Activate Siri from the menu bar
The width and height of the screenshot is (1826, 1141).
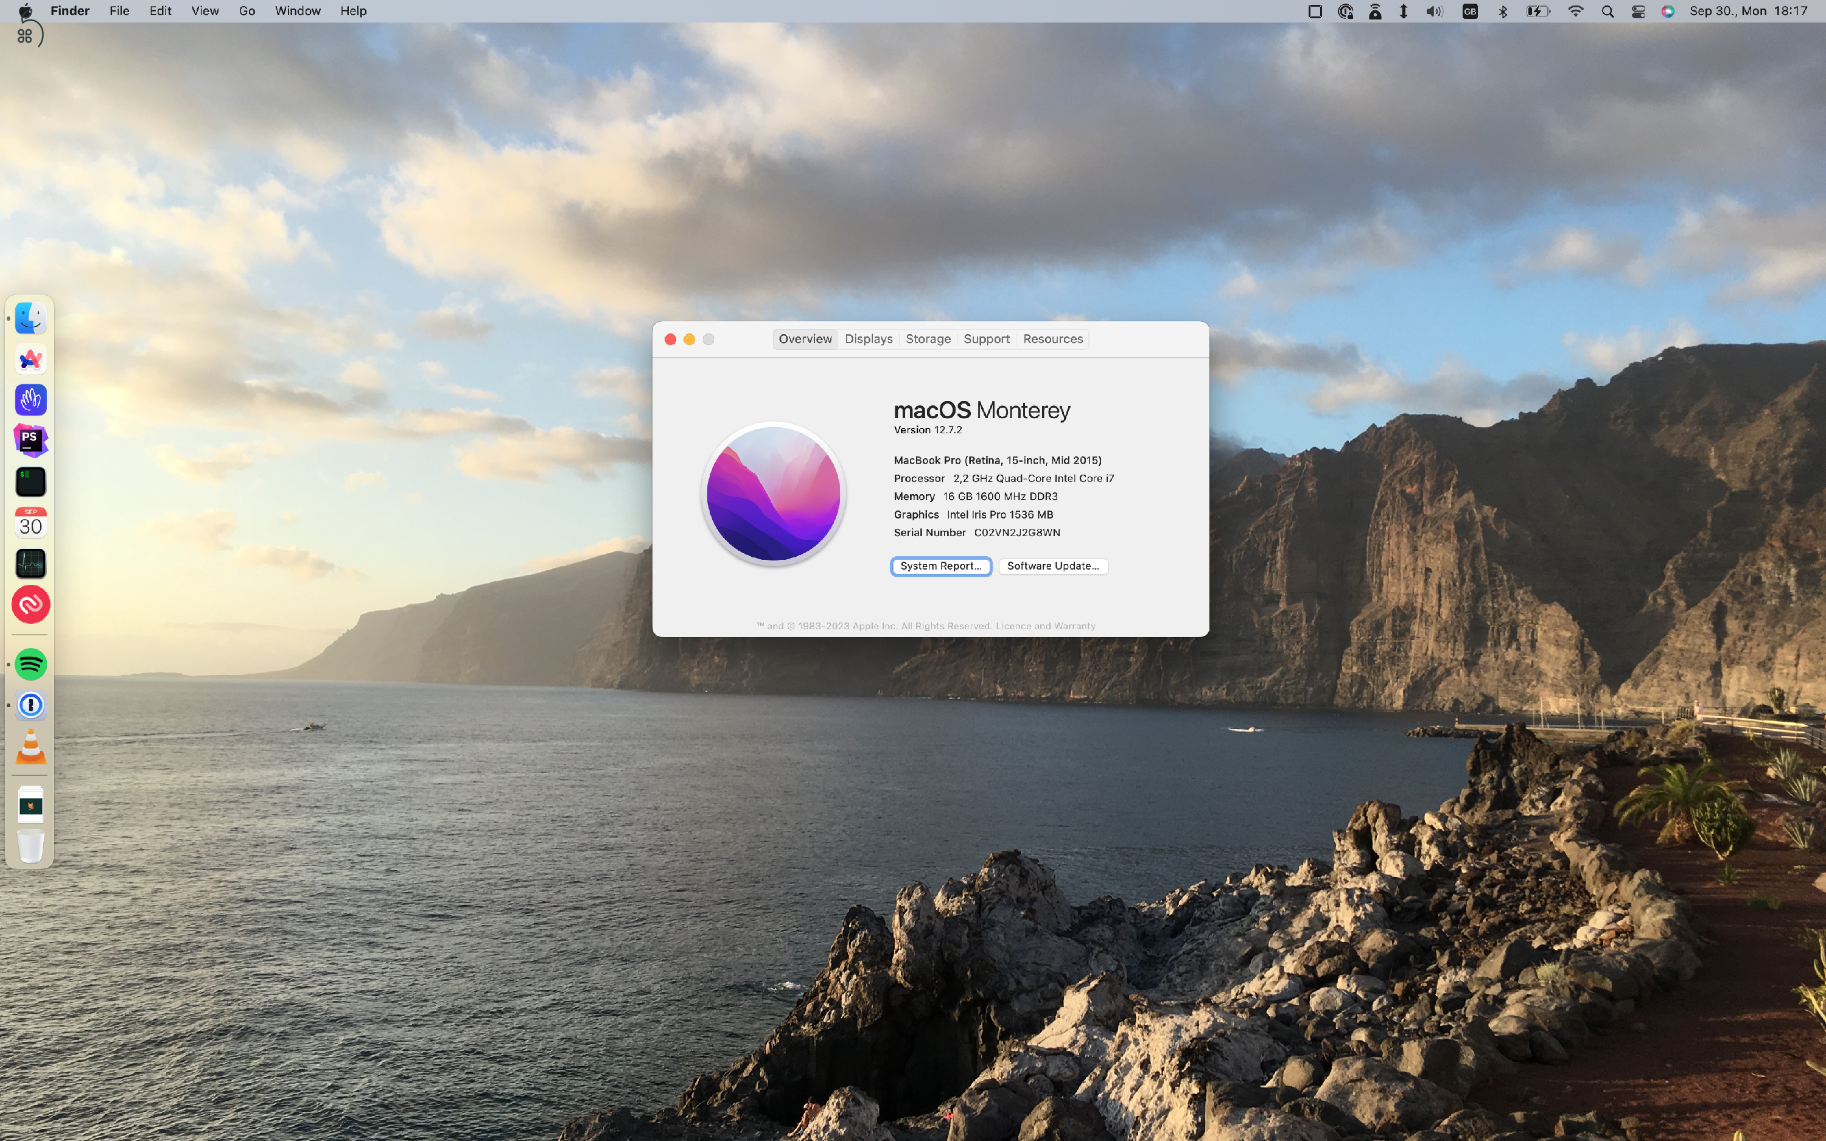tap(1668, 12)
